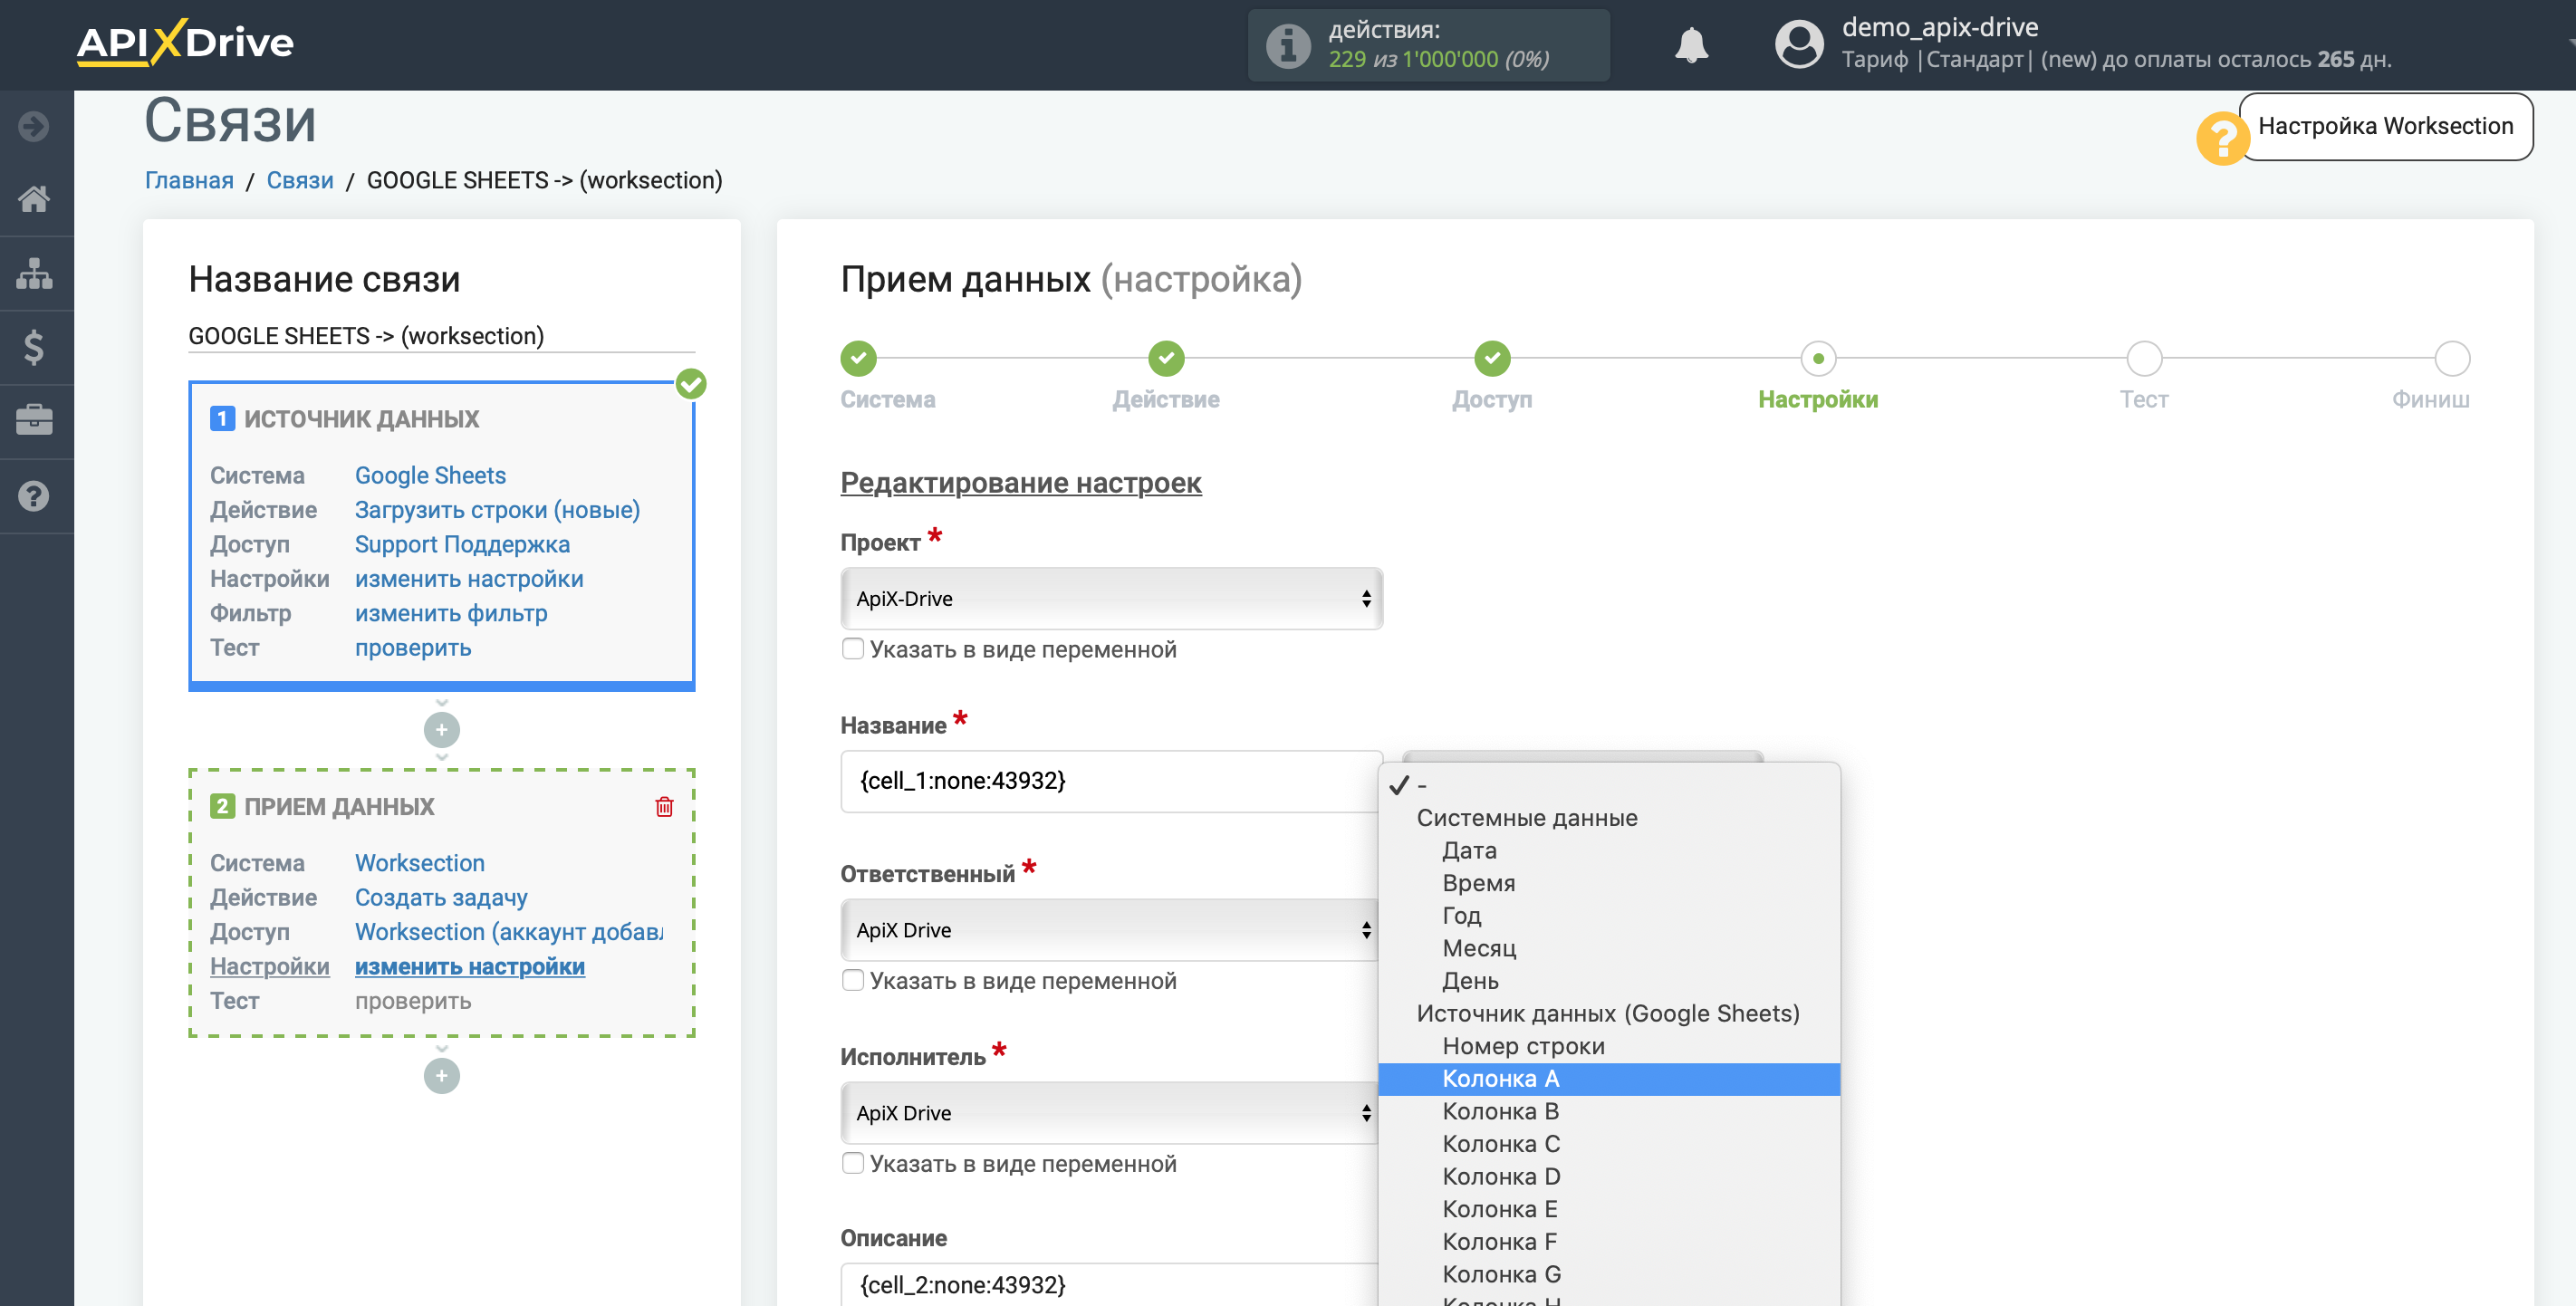Click the Описание input field

(1111, 1284)
